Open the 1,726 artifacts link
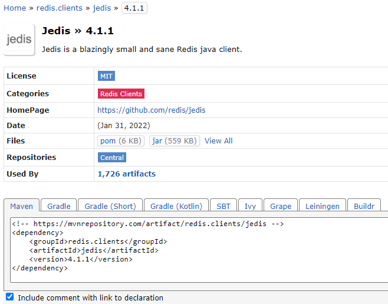 [x=126, y=174]
